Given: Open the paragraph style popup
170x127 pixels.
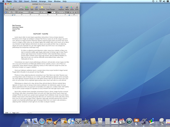Looking at the screenshot, I should coord(9,12).
